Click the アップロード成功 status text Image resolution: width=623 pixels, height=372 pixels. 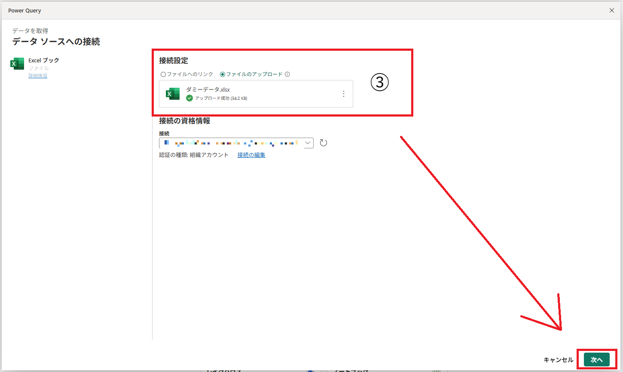point(221,98)
